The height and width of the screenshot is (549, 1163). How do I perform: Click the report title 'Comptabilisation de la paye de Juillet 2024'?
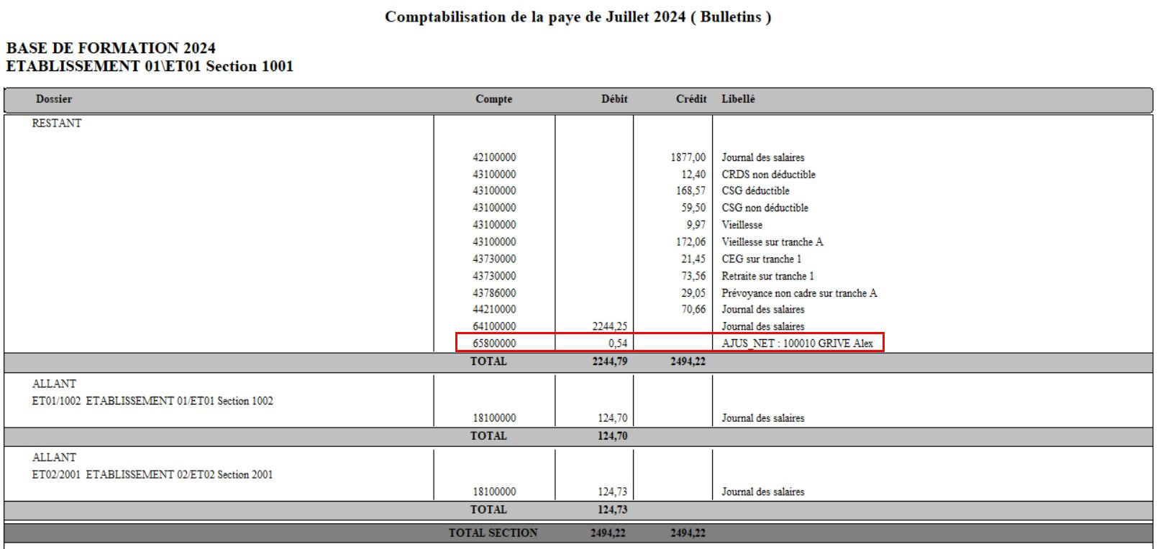tap(535, 17)
